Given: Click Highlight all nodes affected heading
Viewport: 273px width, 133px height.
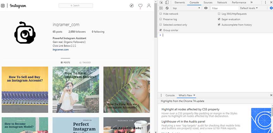Looking at the screenshot, I should click(x=190, y=109).
